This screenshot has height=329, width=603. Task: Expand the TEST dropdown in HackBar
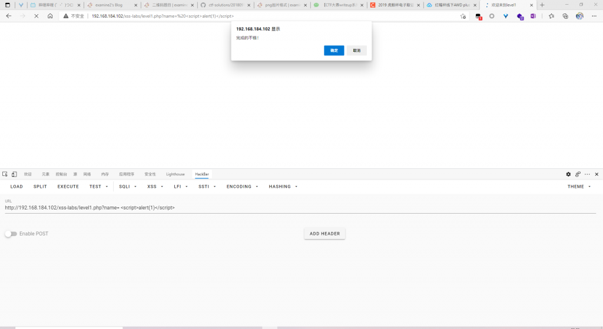[99, 187]
